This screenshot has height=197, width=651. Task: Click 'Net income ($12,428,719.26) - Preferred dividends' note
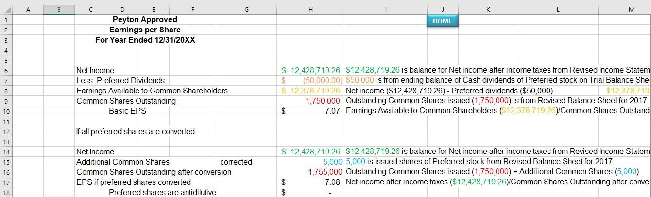[449, 91]
